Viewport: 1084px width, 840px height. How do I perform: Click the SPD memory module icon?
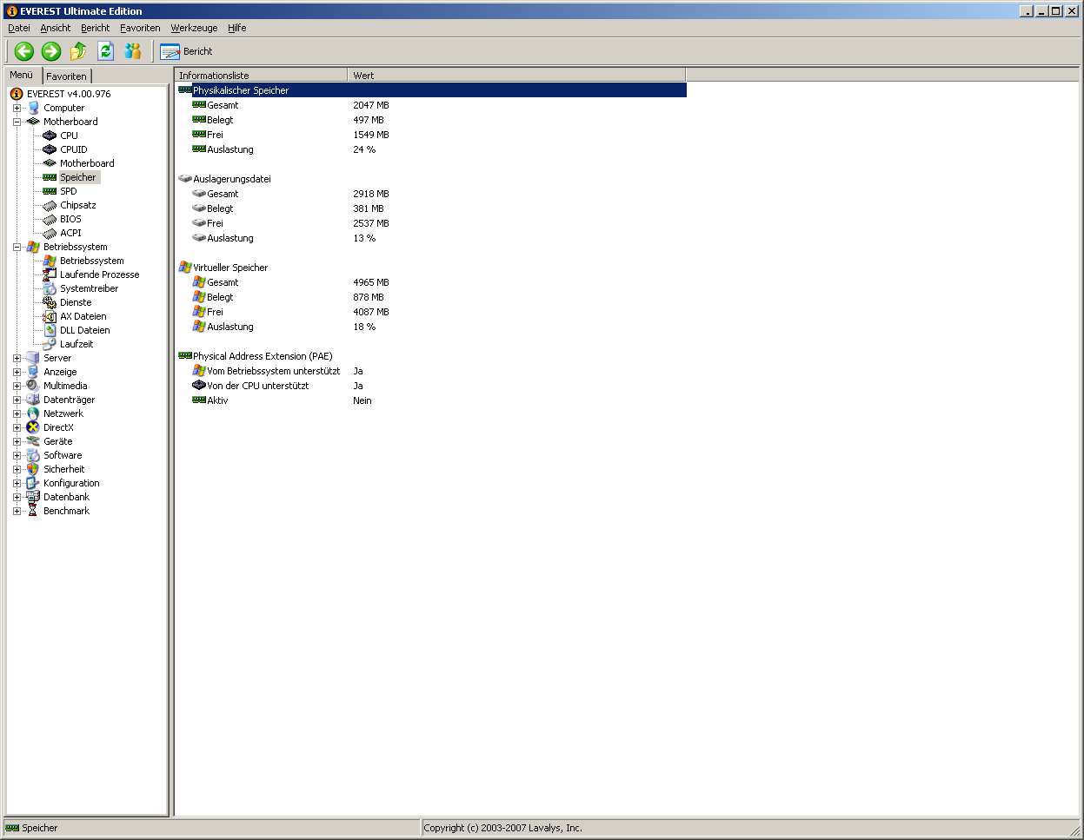point(50,191)
